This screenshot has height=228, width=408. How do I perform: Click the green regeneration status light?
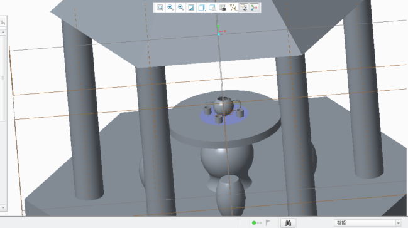254,223
